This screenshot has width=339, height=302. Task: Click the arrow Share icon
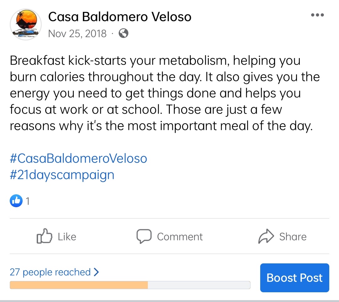(x=266, y=236)
